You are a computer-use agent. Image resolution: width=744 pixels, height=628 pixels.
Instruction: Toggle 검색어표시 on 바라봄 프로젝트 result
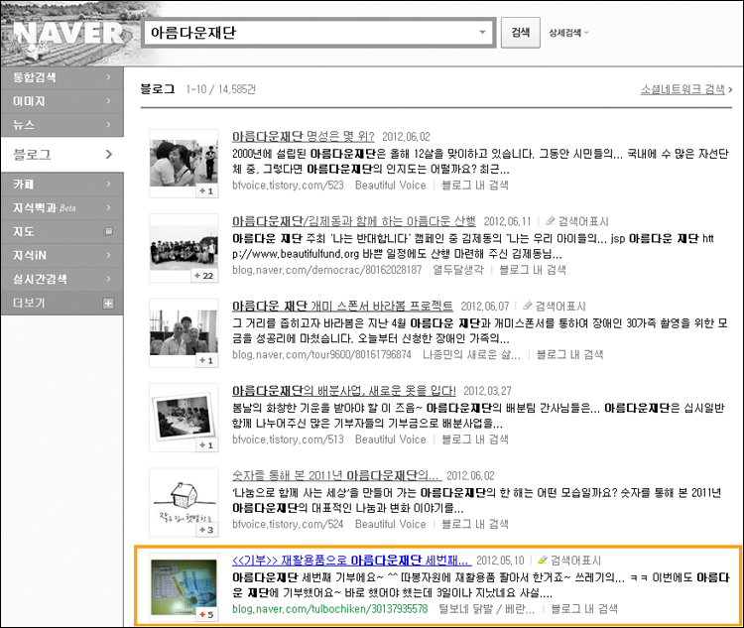click(555, 307)
